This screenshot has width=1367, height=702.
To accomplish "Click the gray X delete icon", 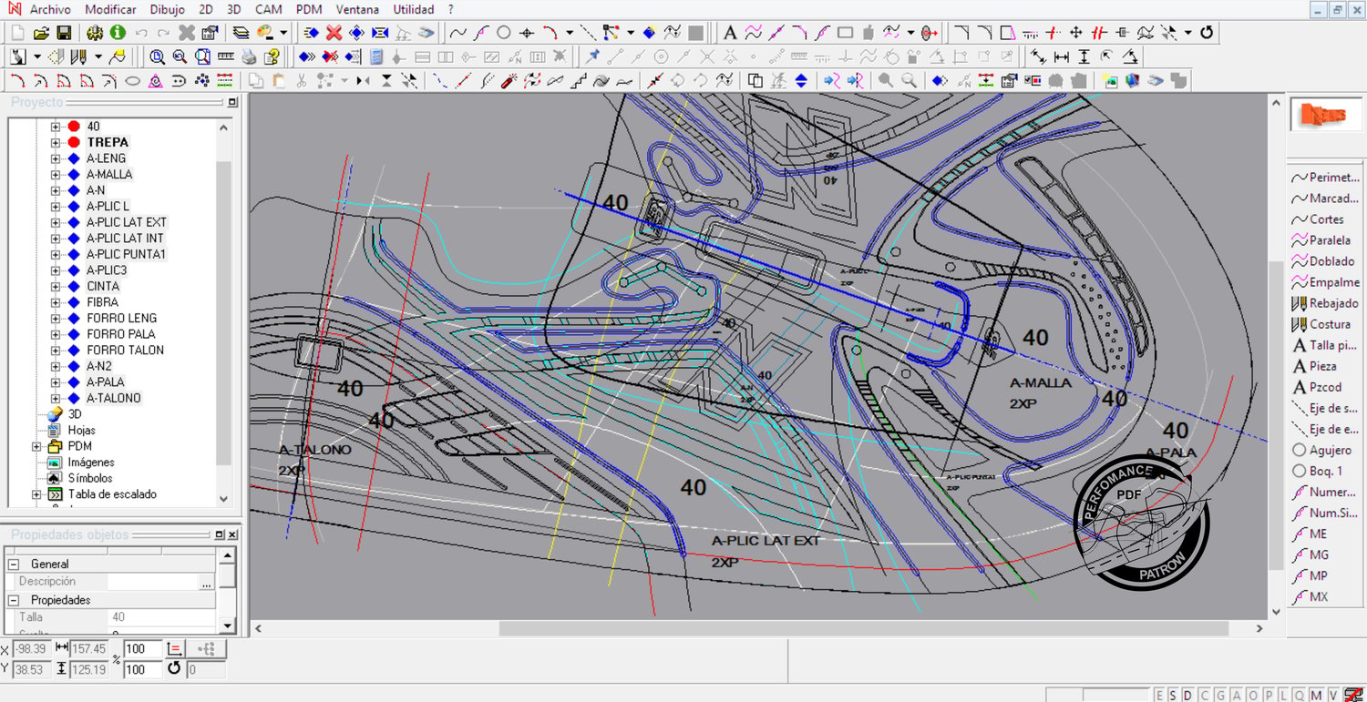I will (x=187, y=33).
